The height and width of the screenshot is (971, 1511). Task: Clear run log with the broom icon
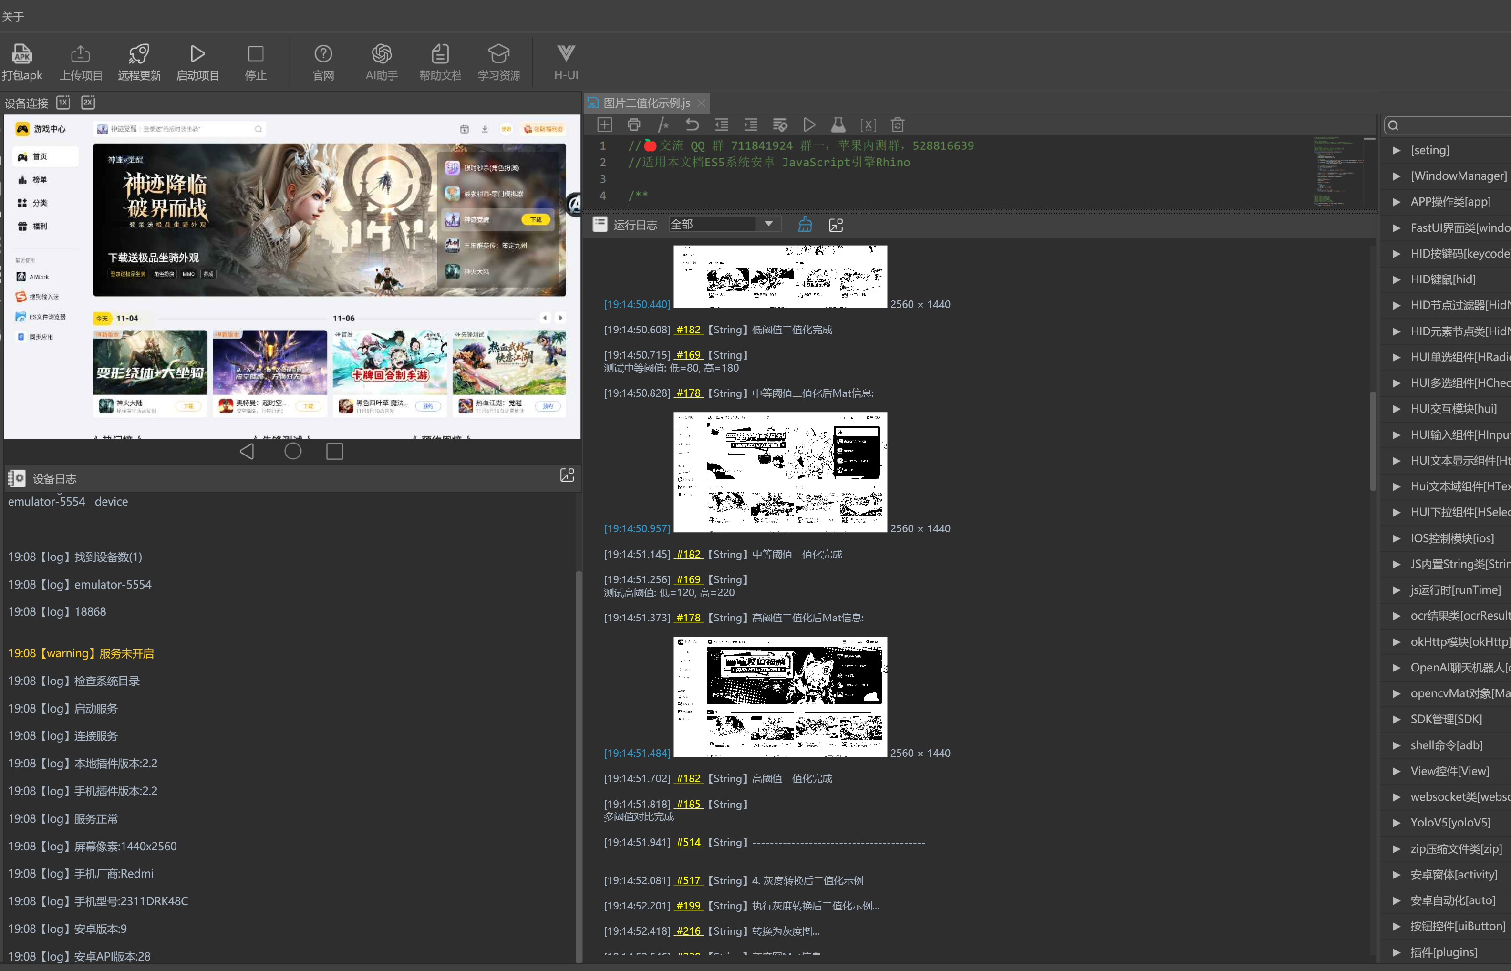click(805, 225)
